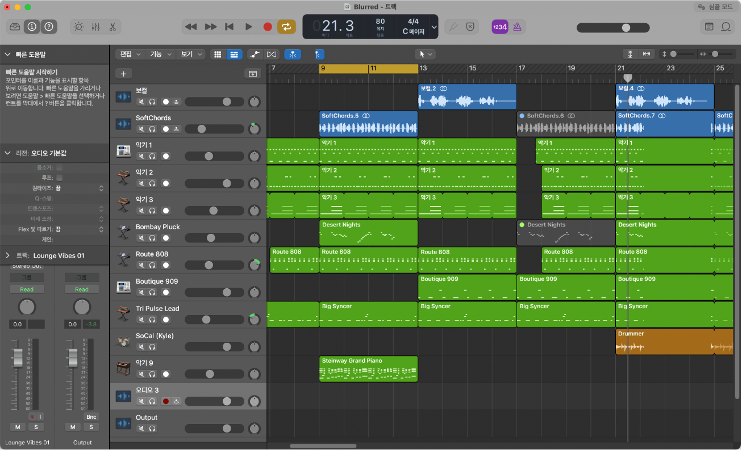Toggle the Cycle mode button
Image resolution: width=742 pixels, height=450 pixels.
(286, 27)
